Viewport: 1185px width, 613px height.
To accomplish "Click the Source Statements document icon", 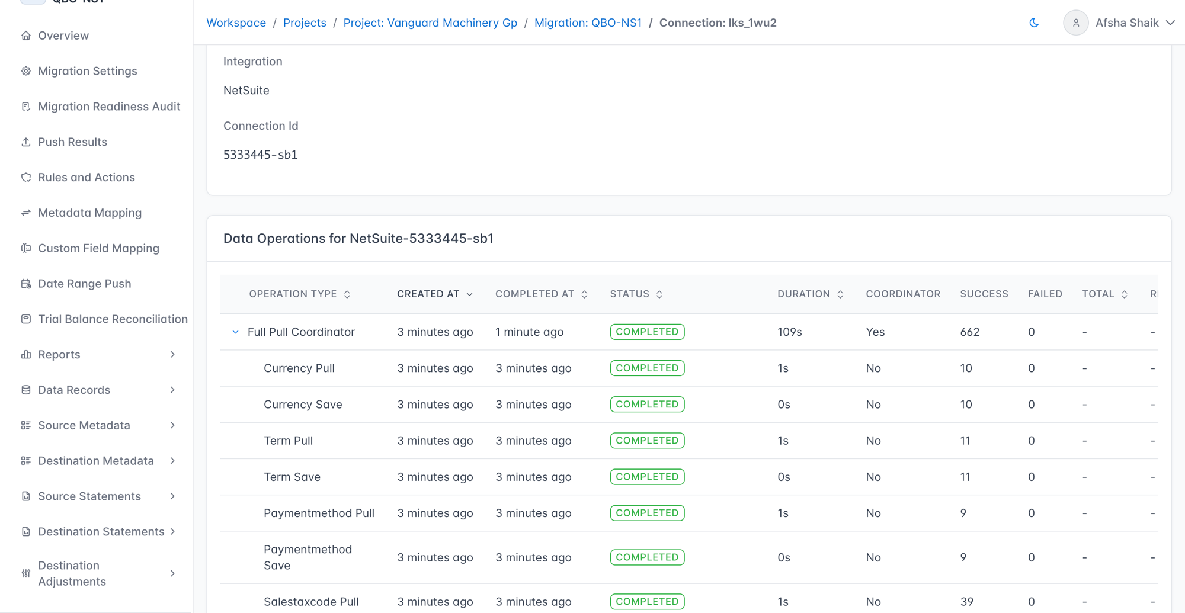I will point(26,496).
